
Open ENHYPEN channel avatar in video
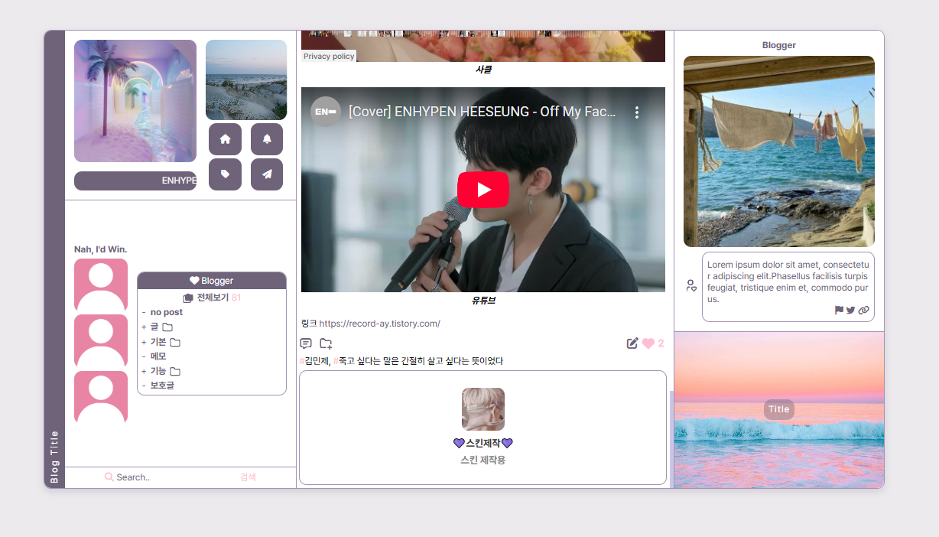[326, 112]
